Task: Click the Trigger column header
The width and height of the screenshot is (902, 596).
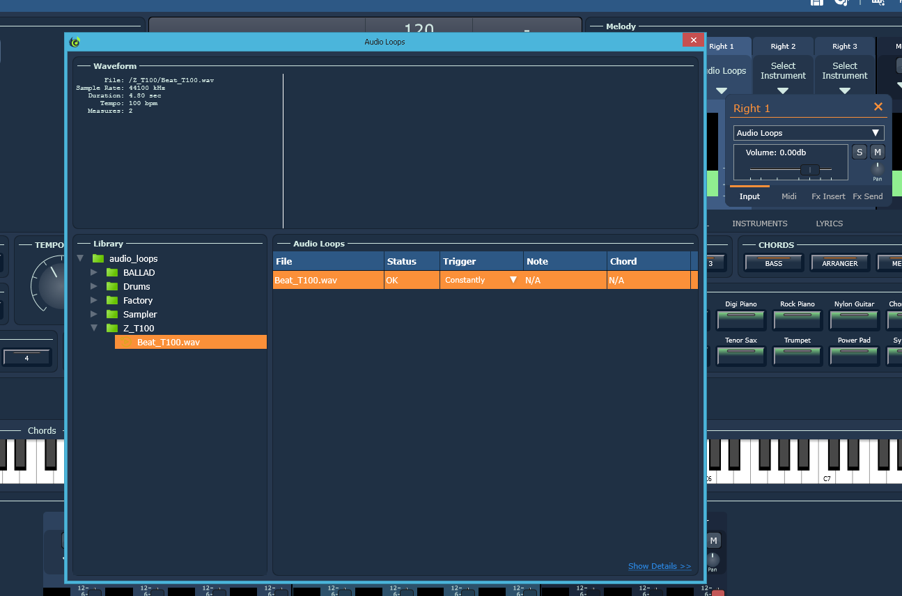Action: [x=481, y=261]
